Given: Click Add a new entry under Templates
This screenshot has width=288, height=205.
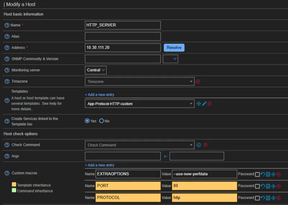Looking at the screenshot, I should coord(100,95).
